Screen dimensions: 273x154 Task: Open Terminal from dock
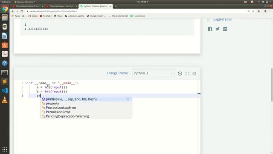[x=5, y=72]
